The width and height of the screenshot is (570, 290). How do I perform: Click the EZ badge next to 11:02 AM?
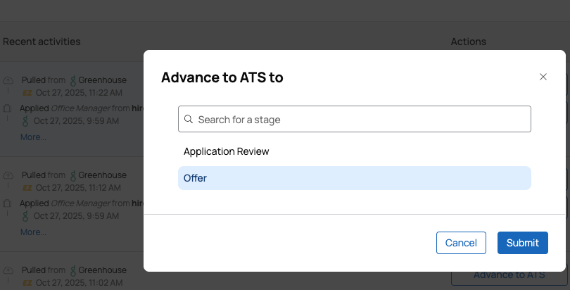coord(27,283)
